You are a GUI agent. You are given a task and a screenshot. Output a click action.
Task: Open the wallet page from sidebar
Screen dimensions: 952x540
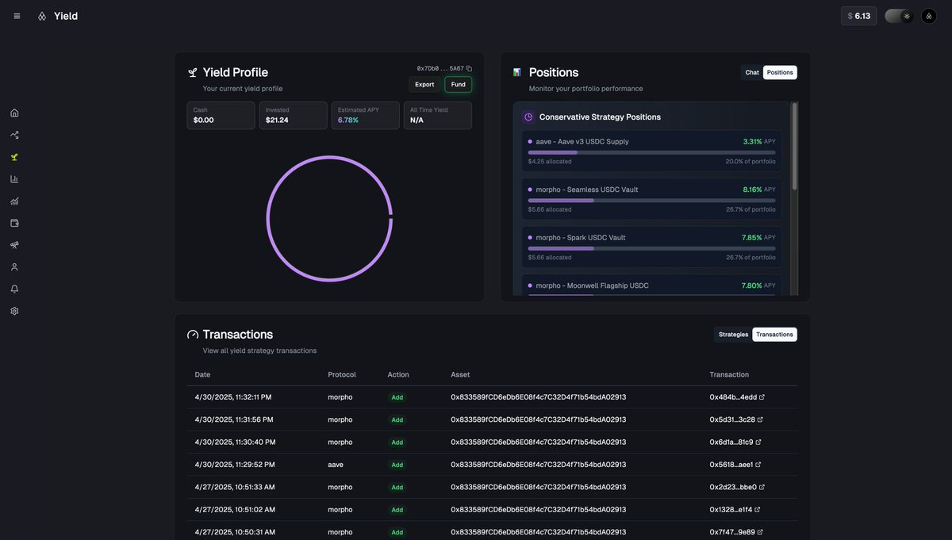tap(14, 223)
